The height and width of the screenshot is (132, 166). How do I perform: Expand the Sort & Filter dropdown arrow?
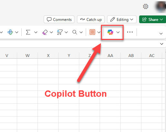66,32
